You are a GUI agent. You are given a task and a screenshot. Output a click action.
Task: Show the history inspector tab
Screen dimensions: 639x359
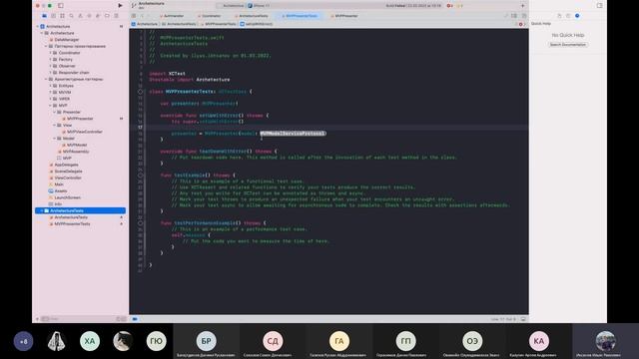[568, 16]
